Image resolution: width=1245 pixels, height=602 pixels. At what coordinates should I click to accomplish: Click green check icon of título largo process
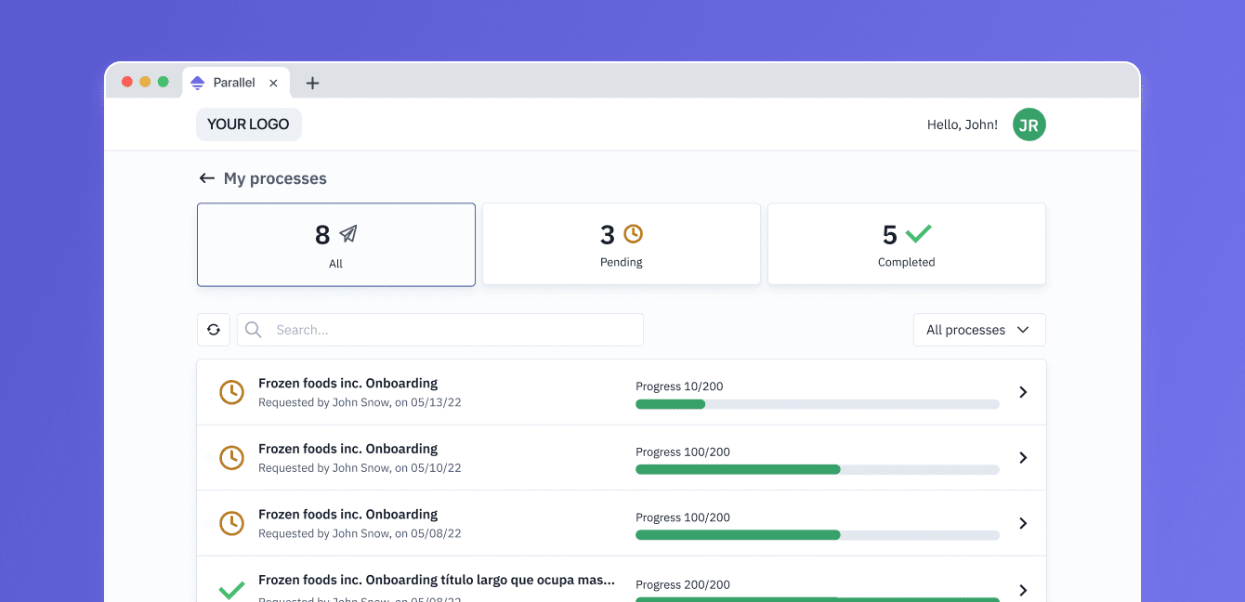pos(231,590)
